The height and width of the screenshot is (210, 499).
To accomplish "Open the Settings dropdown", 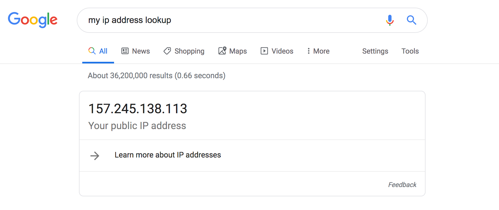I will [x=375, y=51].
